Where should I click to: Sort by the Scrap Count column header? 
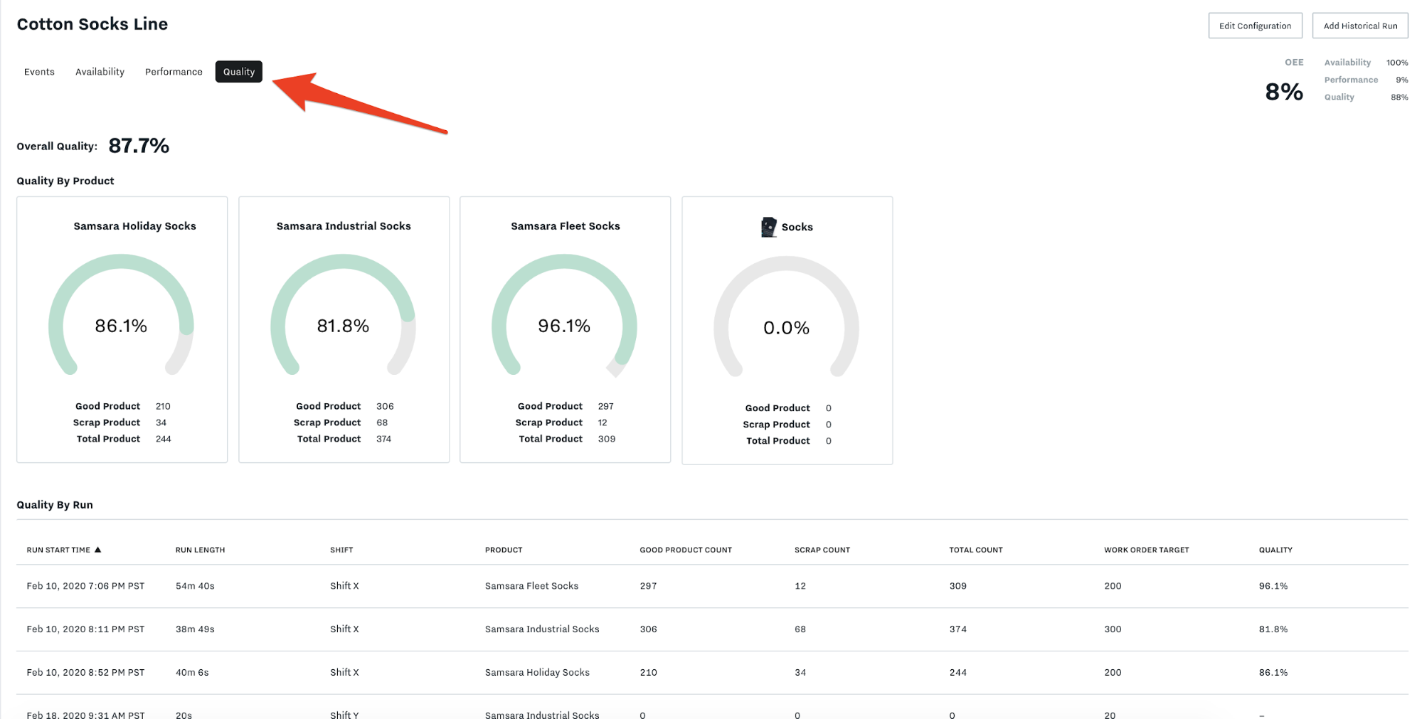coord(822,550)
